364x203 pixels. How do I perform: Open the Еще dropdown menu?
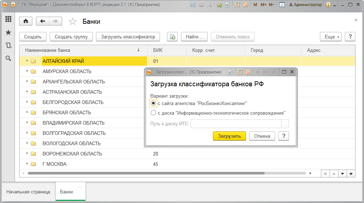(x=331, y=37)
